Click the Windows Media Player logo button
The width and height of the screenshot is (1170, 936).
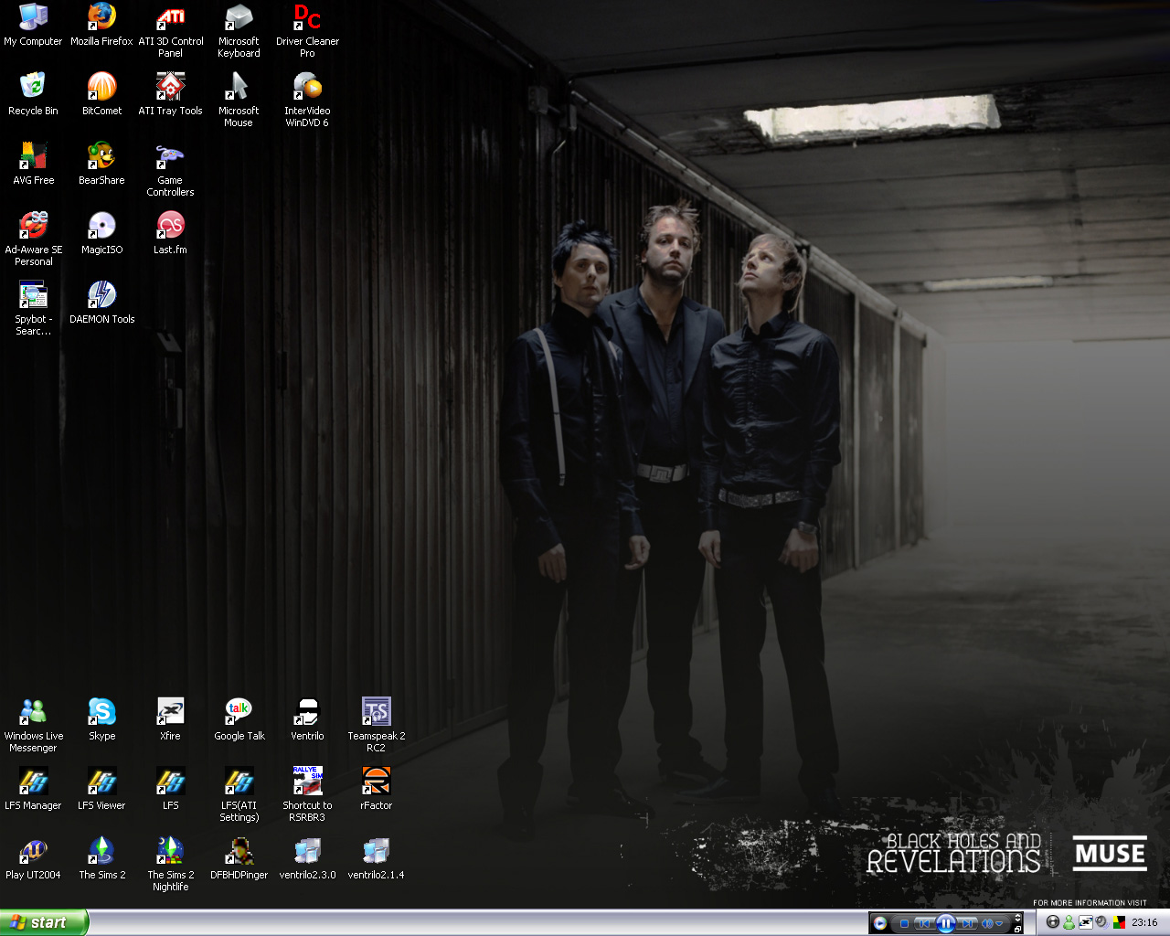[x=879, y=923]
